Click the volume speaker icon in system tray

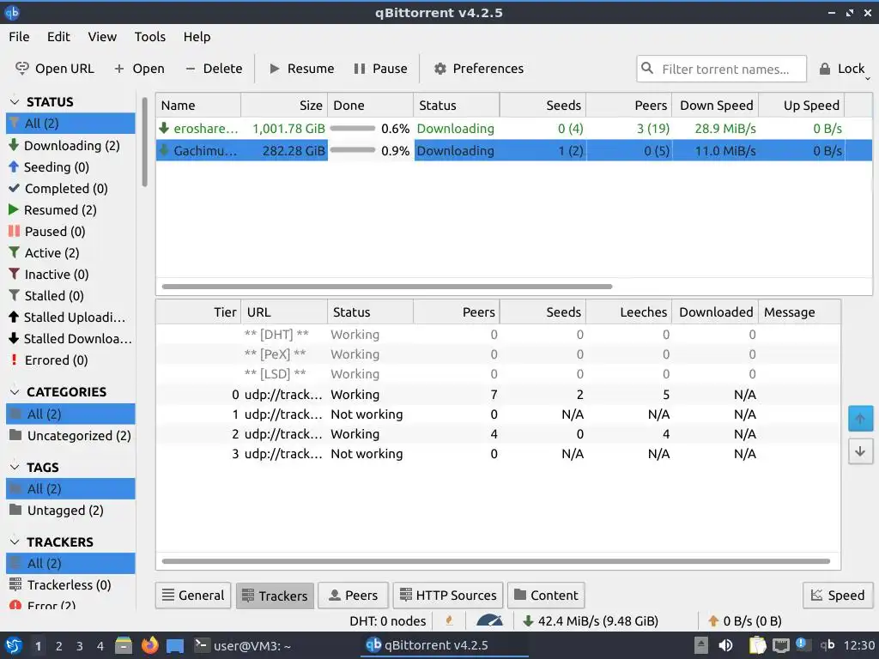coord(725,645)
